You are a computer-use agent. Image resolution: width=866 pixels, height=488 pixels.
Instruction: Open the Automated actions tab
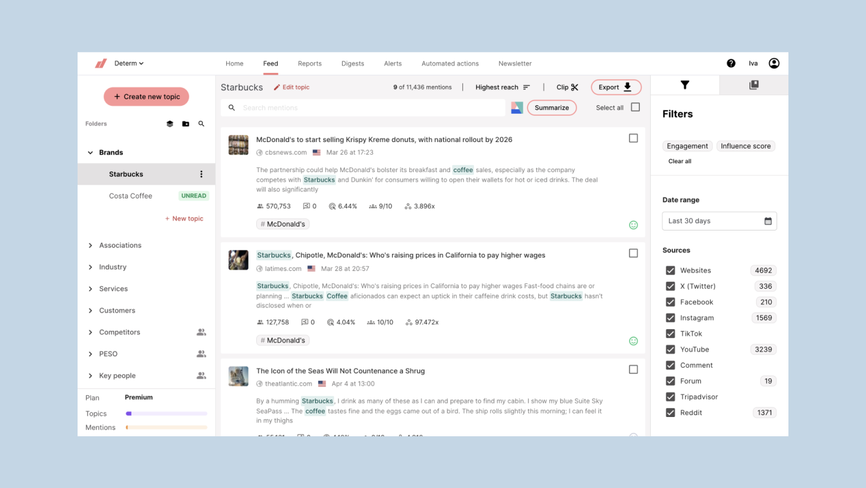pos(450,63)
